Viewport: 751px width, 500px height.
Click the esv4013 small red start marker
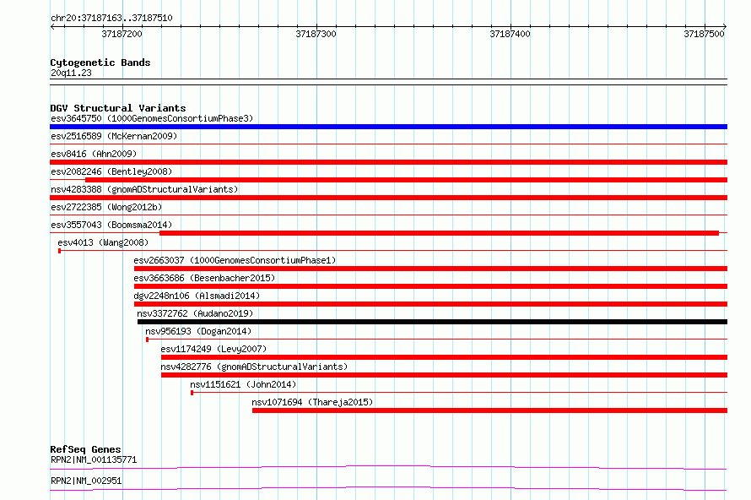click(x=59, y=251)
